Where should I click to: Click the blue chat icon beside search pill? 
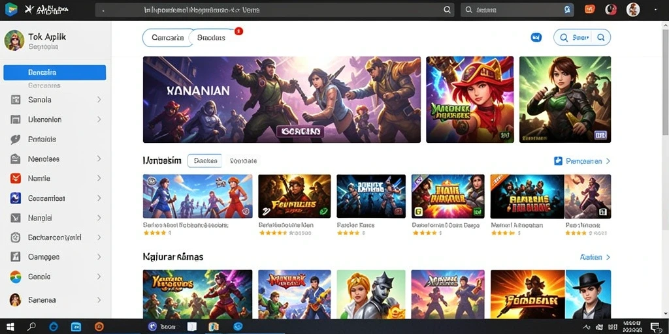click(x=536, y=37)
